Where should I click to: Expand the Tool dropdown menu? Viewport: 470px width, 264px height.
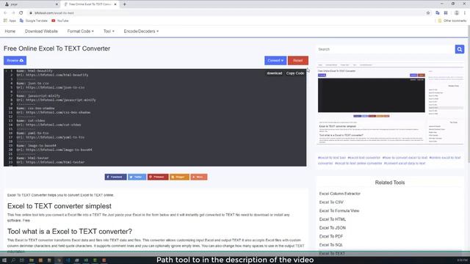tap(109, 31)
